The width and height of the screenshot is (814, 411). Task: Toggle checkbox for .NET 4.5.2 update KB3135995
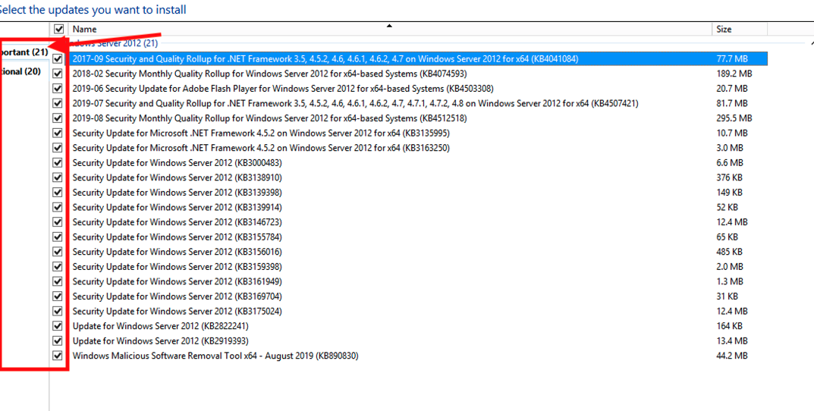58,133
